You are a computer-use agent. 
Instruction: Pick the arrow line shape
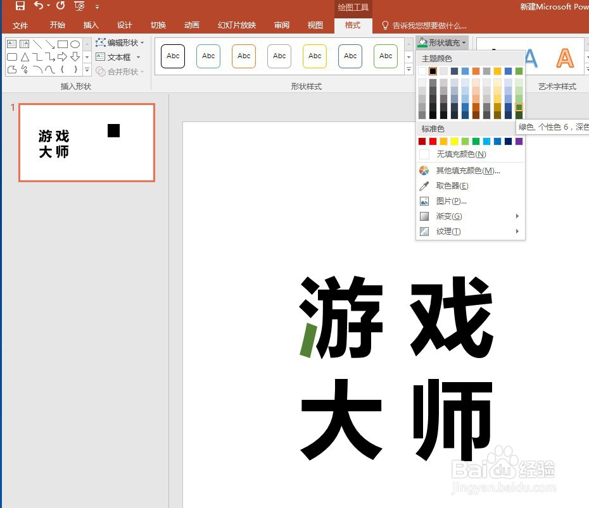click(50, 44)
